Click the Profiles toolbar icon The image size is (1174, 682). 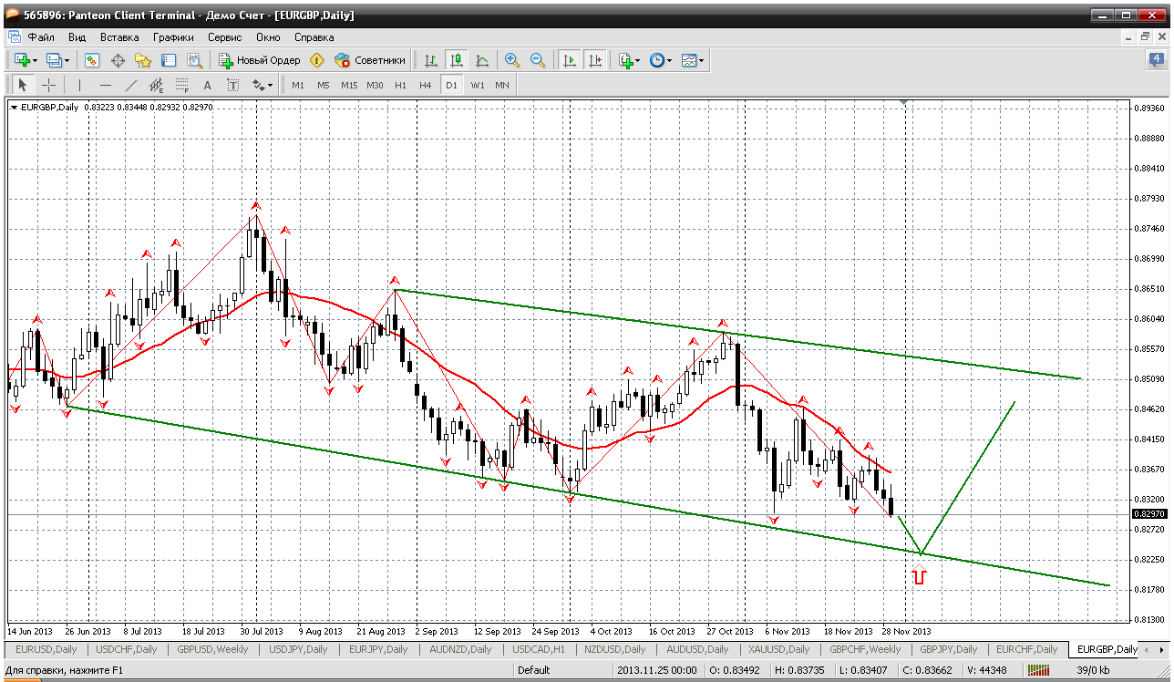pyautogui.click(x=54, y=60)
